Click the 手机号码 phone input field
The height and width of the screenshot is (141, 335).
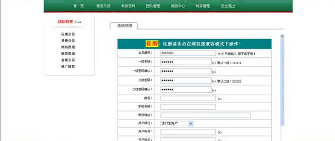[x=188, y=107]
